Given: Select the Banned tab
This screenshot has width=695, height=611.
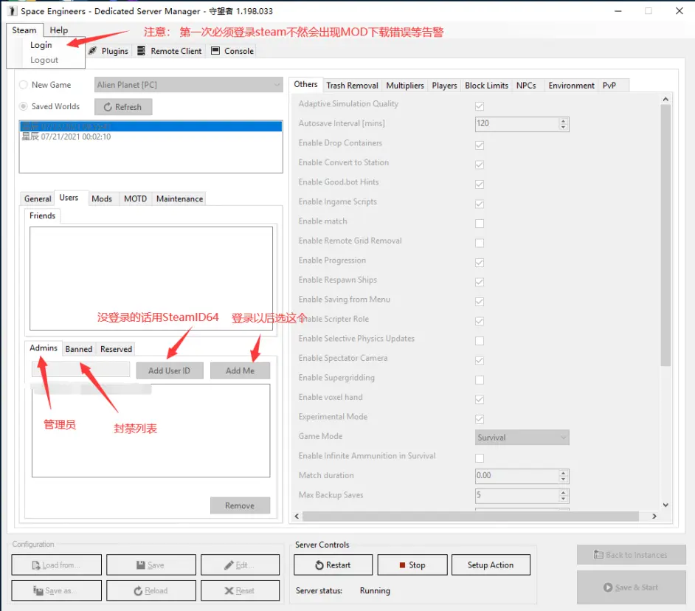Looking at the screenshot, I should point(78,349).
